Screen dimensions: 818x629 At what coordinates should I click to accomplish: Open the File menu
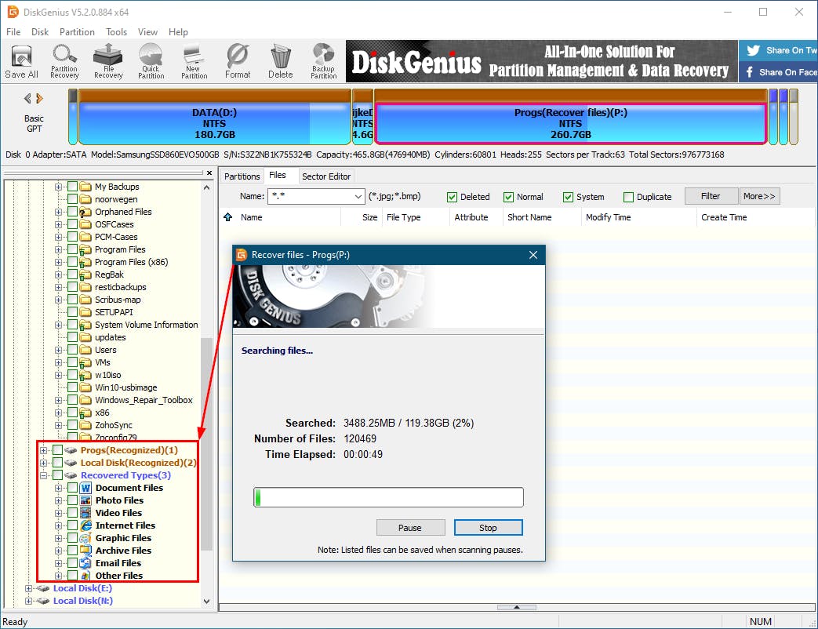pos(13,32)
